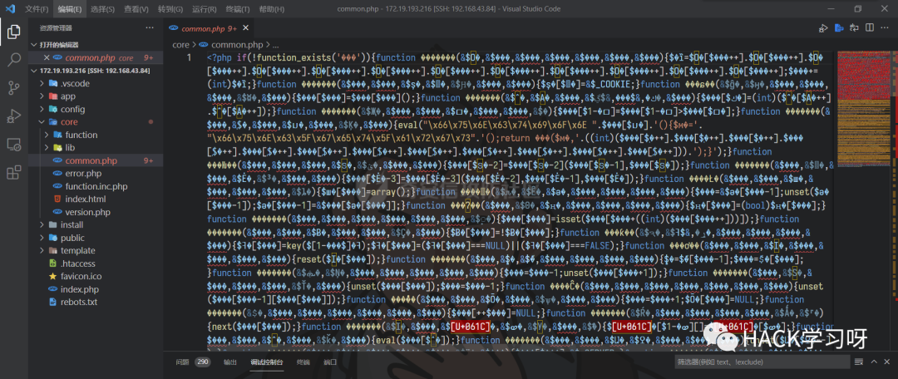Image resolution: width=898 pixels, height=379 pixels.
Task: Switch to the 问题 panel tab
Action: pyautogui.click(x=182, y=362)
